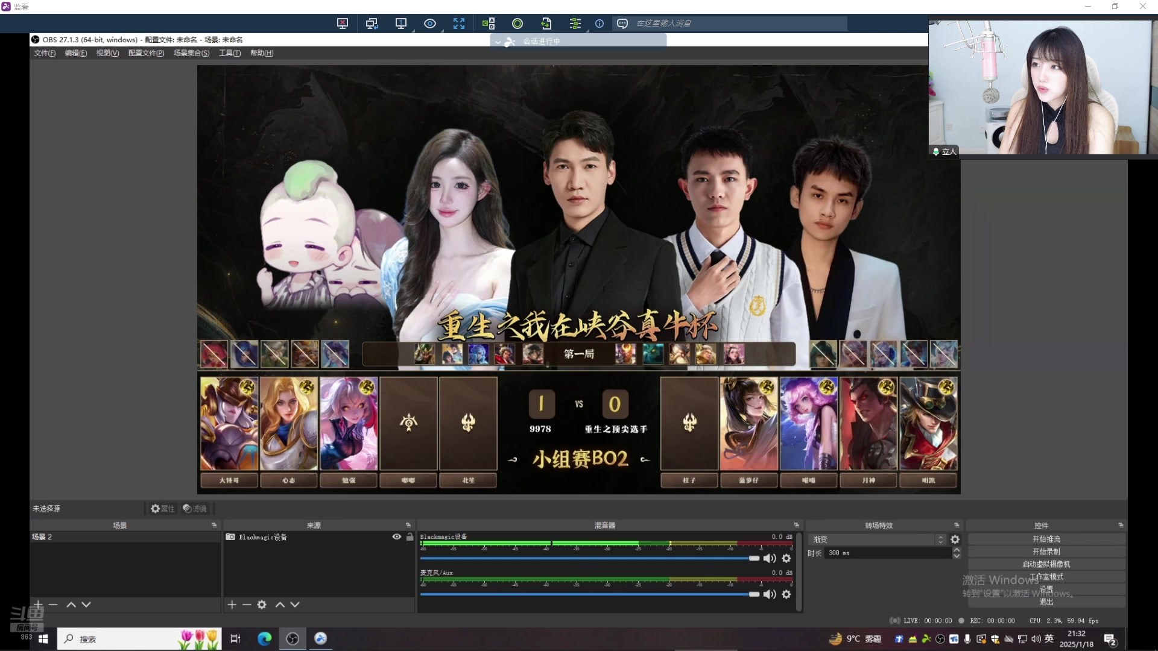Open the 场景集合(S) menu
The width and height of the screenshot is (1158, 651).
(x=192, y=53)
